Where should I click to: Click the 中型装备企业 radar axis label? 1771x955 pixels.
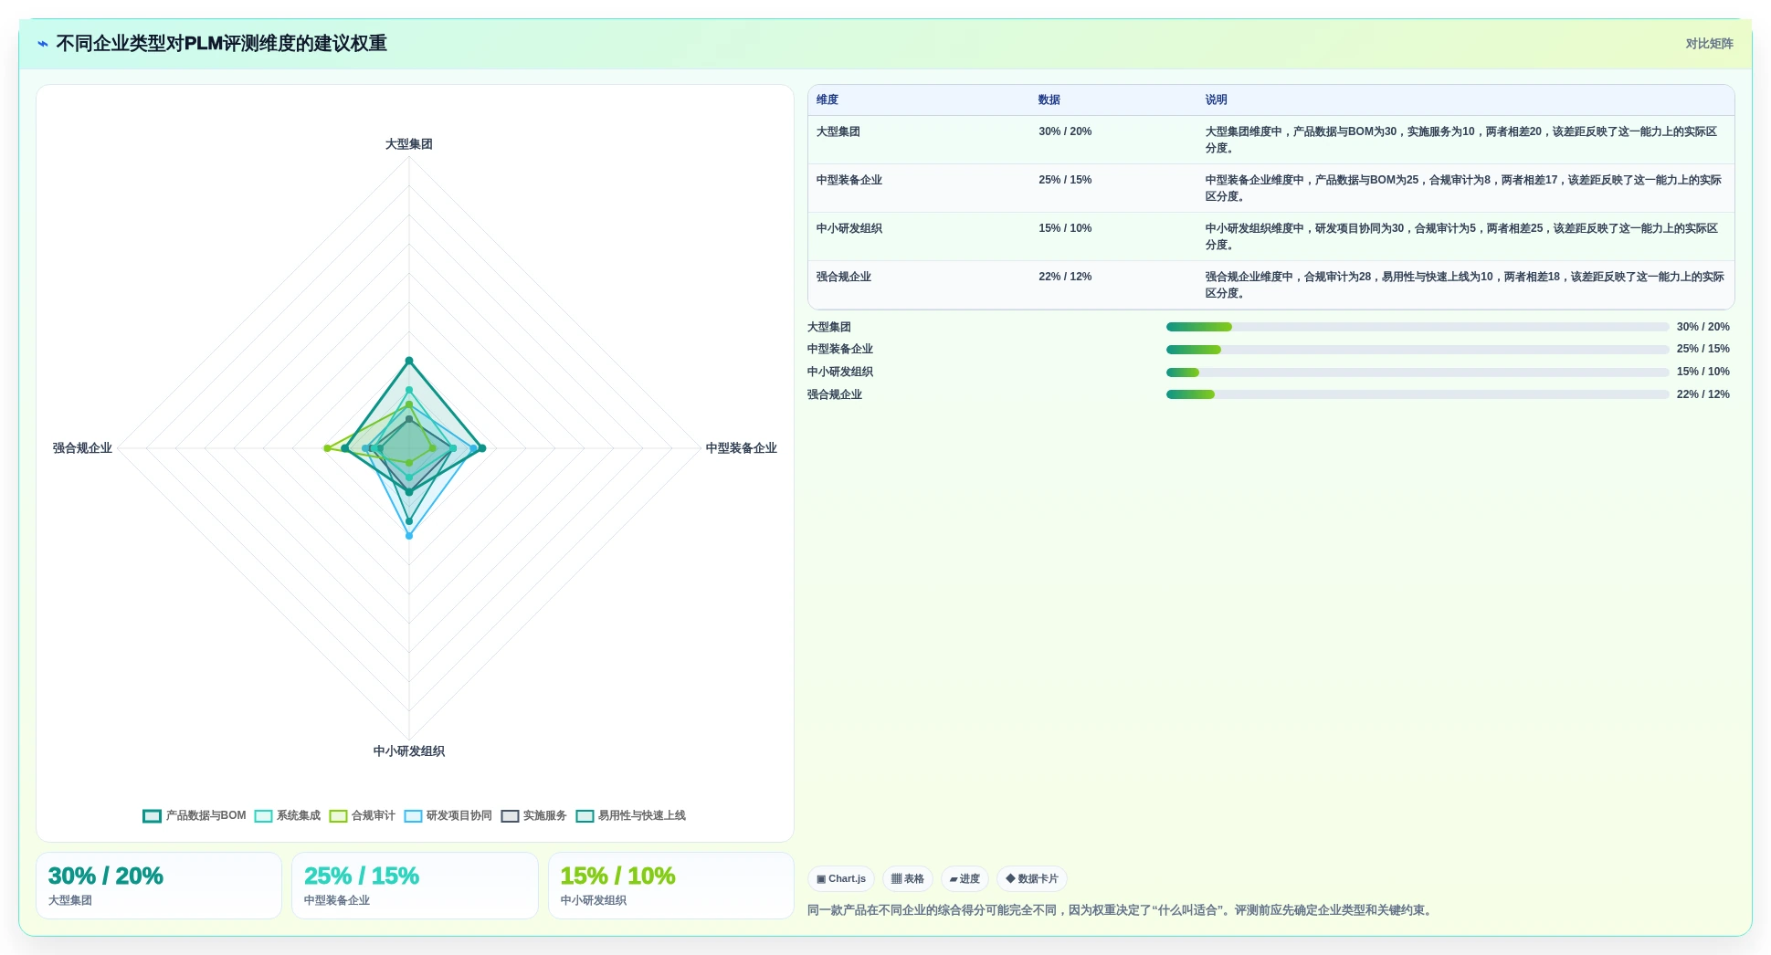tap(741, 448)
